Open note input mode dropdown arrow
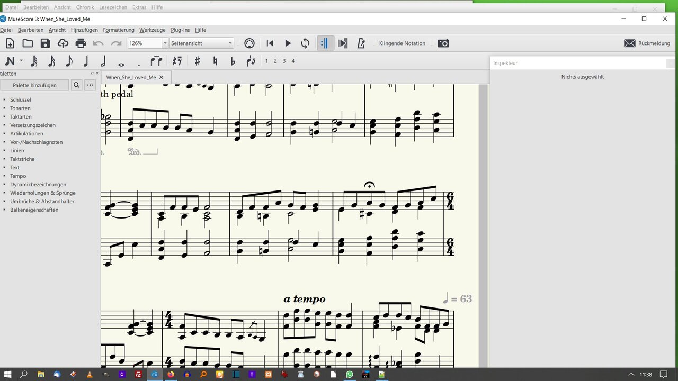 pos(21,61)
